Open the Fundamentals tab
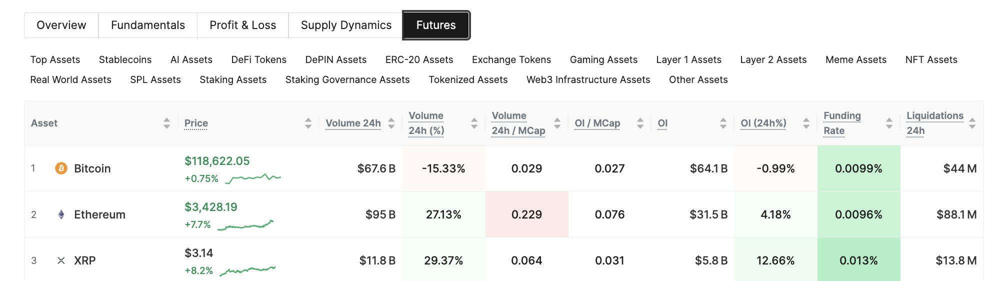Screen dimensions: 994x281 (148, 25)
